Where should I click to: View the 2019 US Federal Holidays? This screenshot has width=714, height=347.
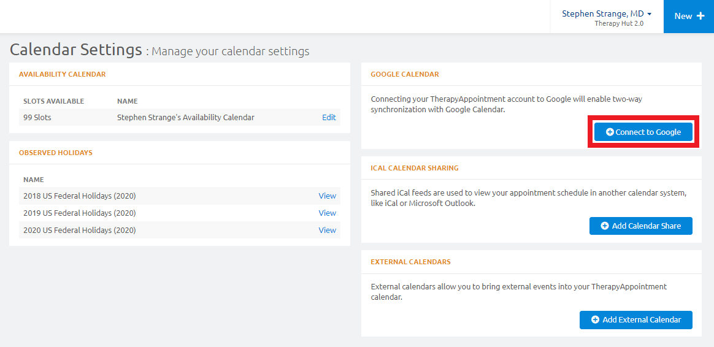tap(327, 213)
